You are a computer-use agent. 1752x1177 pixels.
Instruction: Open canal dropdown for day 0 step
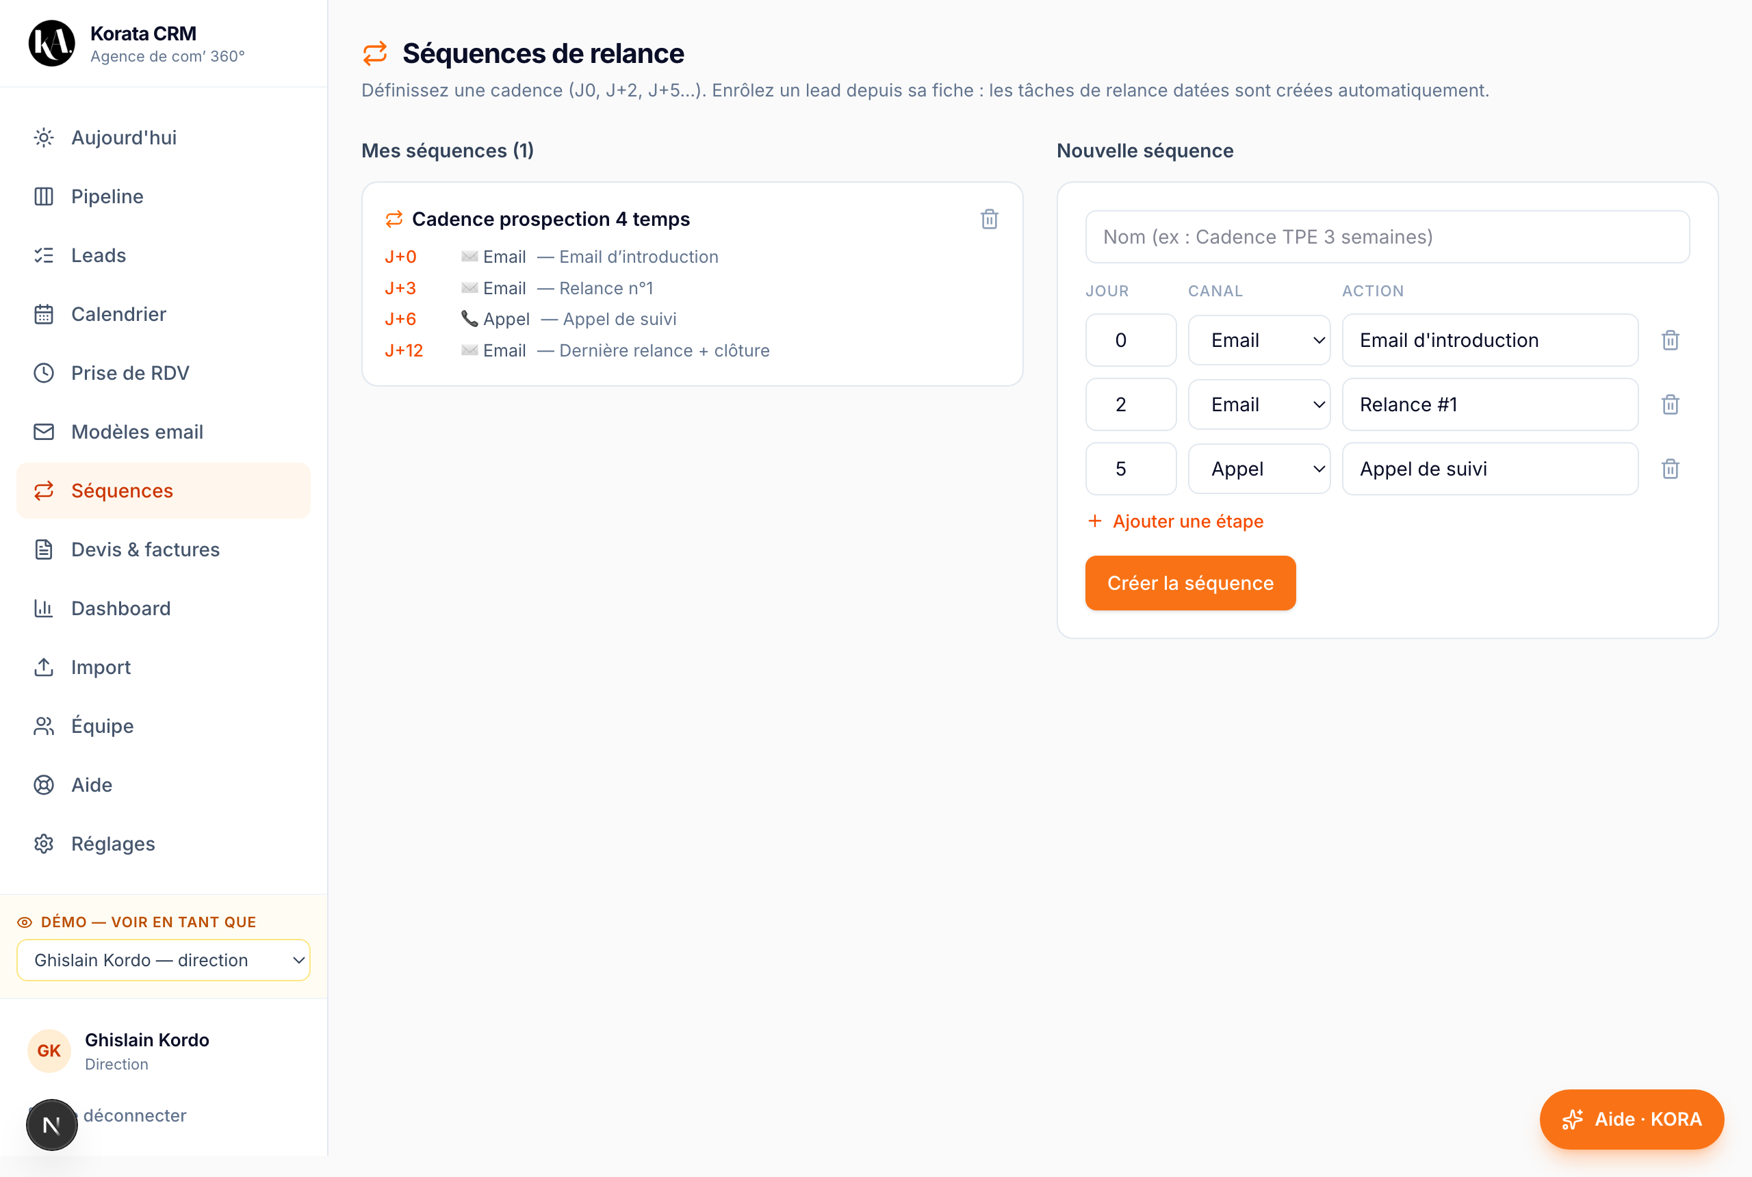[1259, 340]
